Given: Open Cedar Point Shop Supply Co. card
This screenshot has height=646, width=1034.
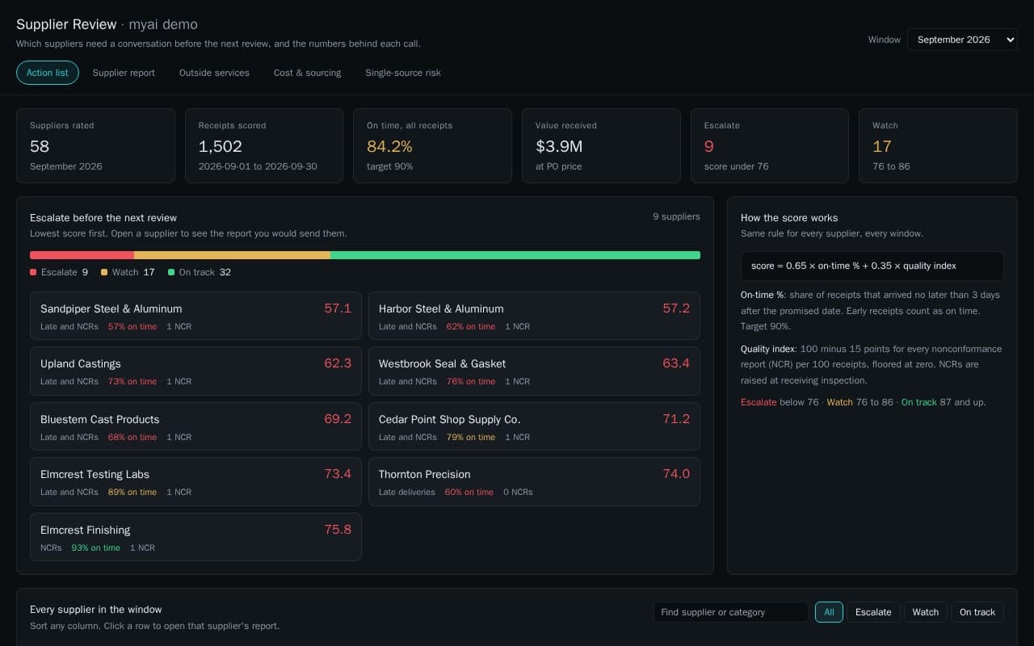Looking at the screenshot, I should click(x=534, y=426).
